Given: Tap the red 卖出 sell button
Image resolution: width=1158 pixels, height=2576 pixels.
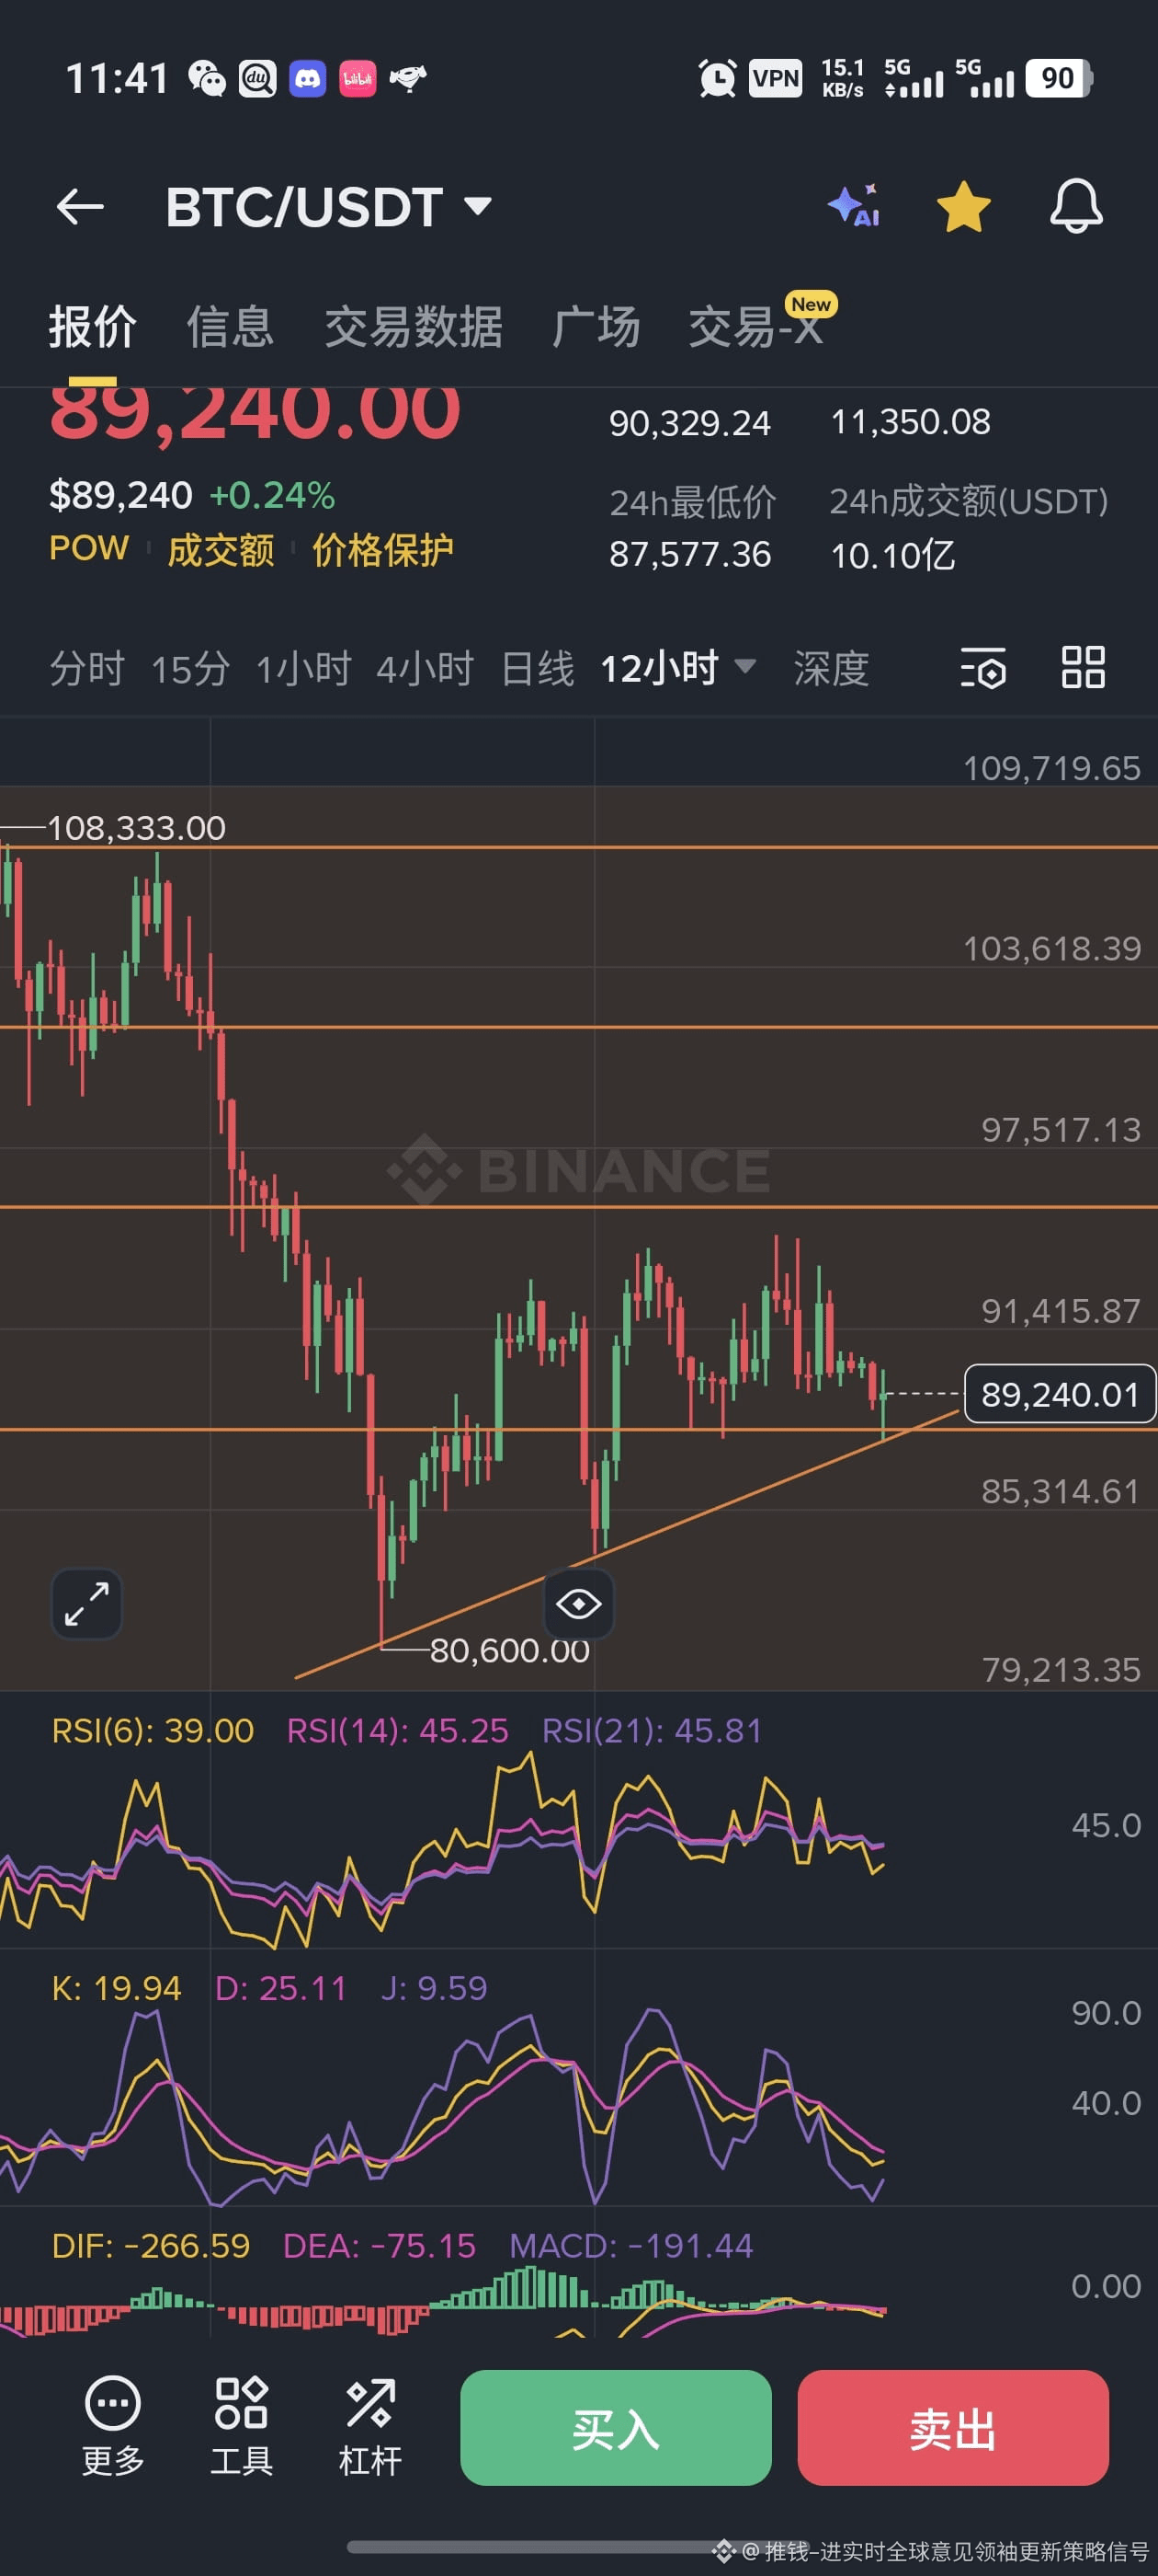Looking at the screenshot, I should [x=953, y=2428].
